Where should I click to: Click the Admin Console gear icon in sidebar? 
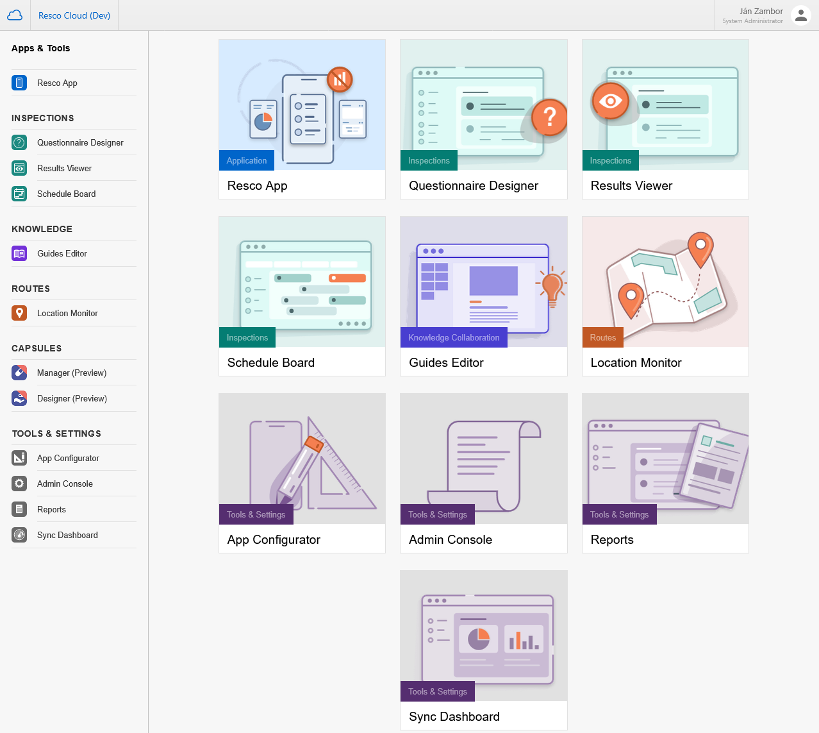click(x=19, y=484)
